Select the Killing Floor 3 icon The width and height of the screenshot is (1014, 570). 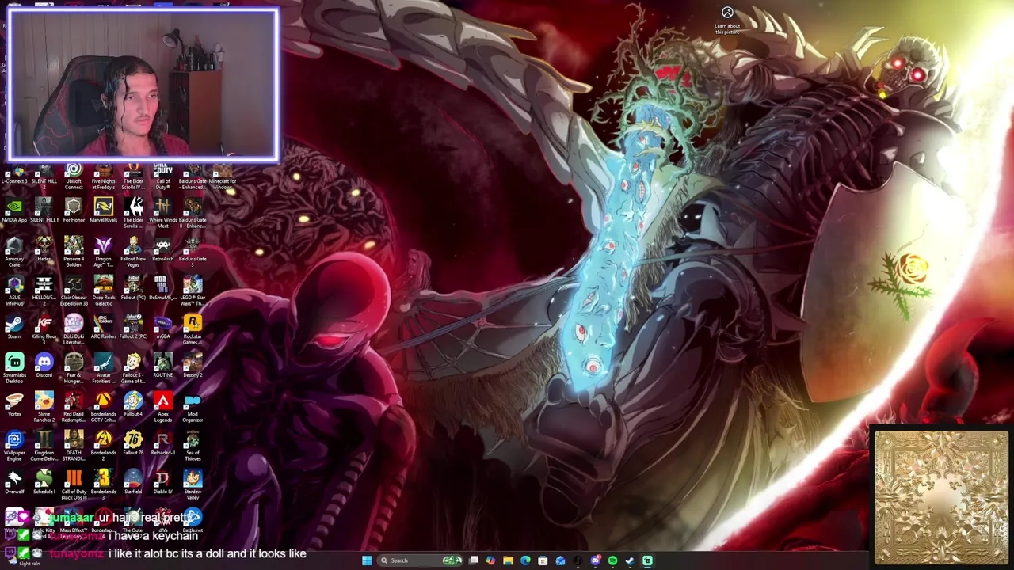(x=44, y=330)
